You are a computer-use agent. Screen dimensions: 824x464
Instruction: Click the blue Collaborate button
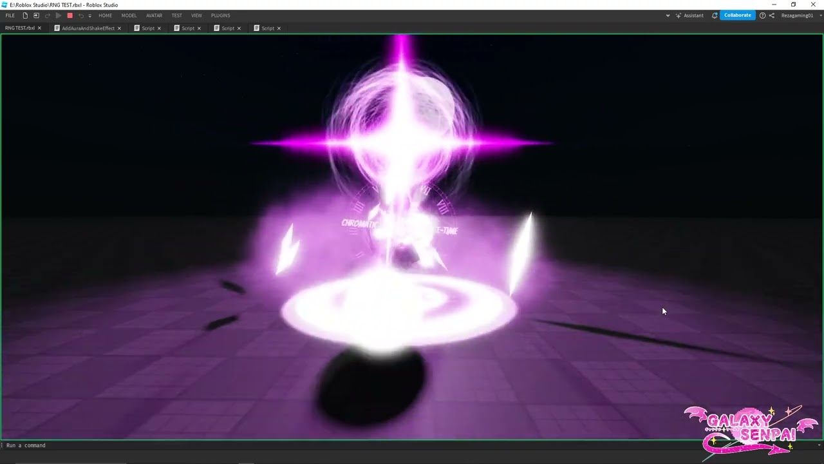click(x=738, y=15)
